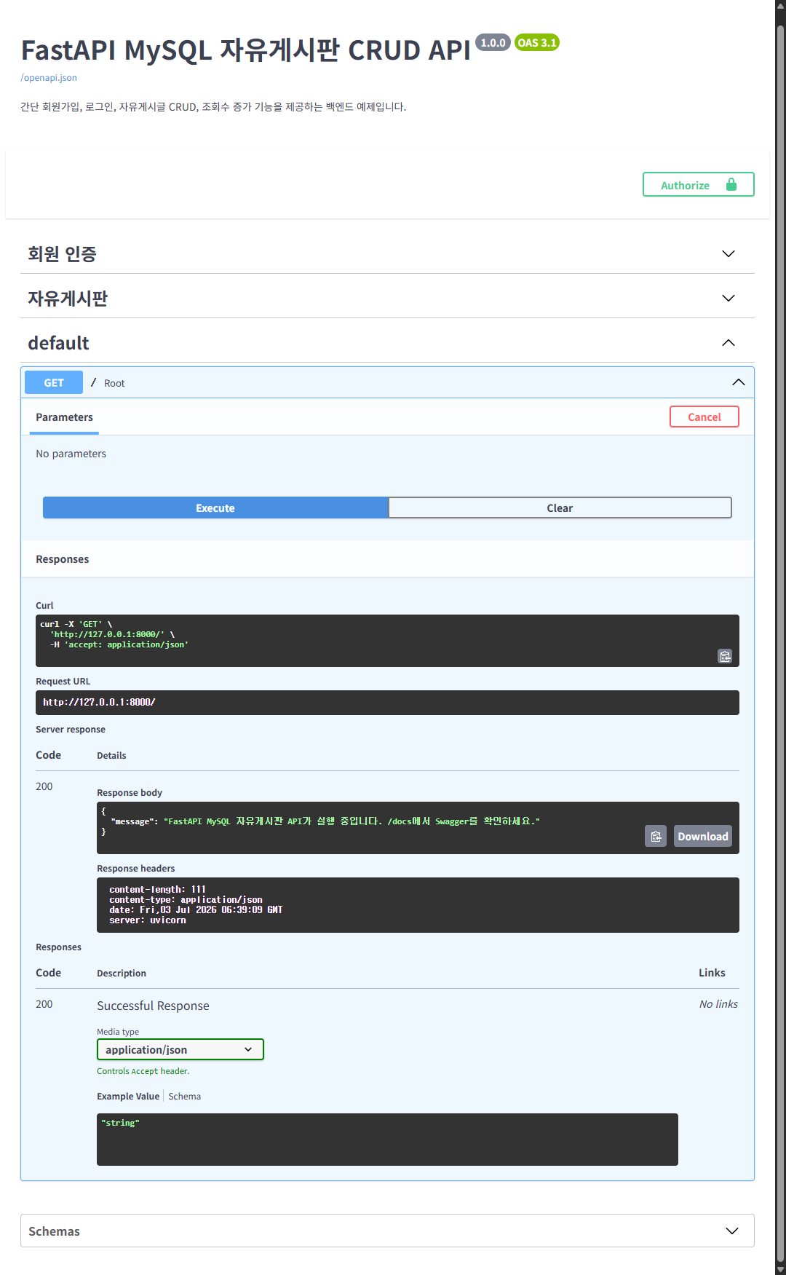
Task: Click the 'Controls Accept header.' note
Action: click(x=143, y=1071)
